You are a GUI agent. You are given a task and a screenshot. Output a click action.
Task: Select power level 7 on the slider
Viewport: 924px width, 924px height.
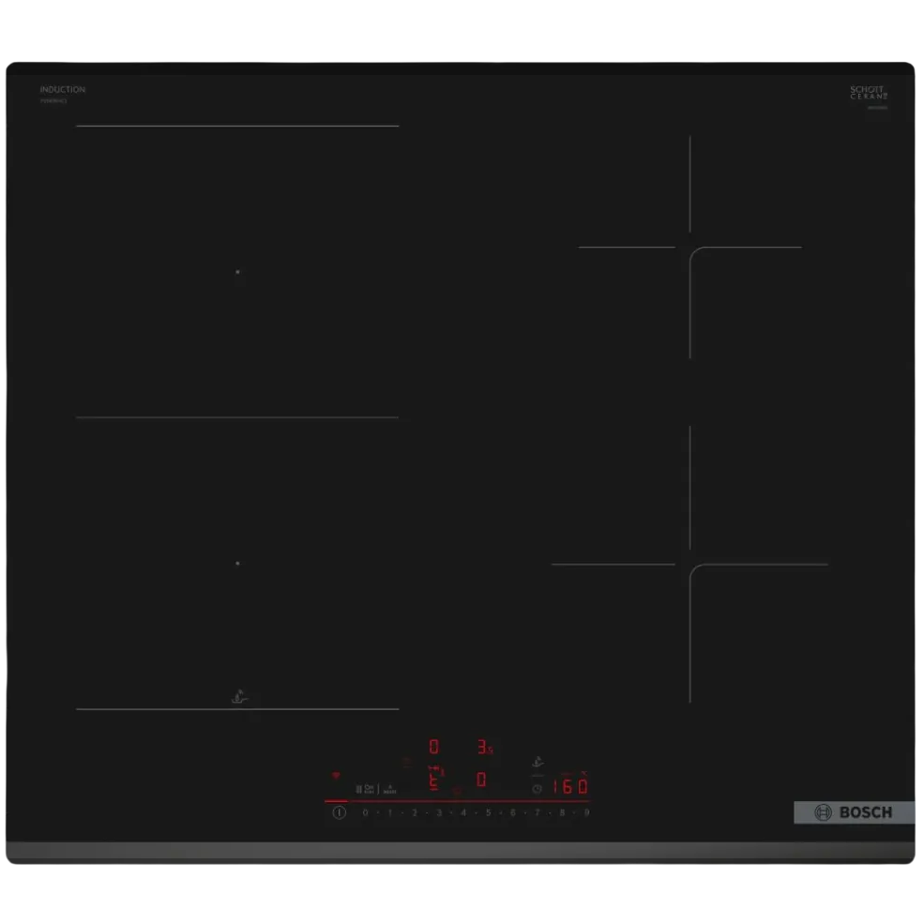(537, 812)
